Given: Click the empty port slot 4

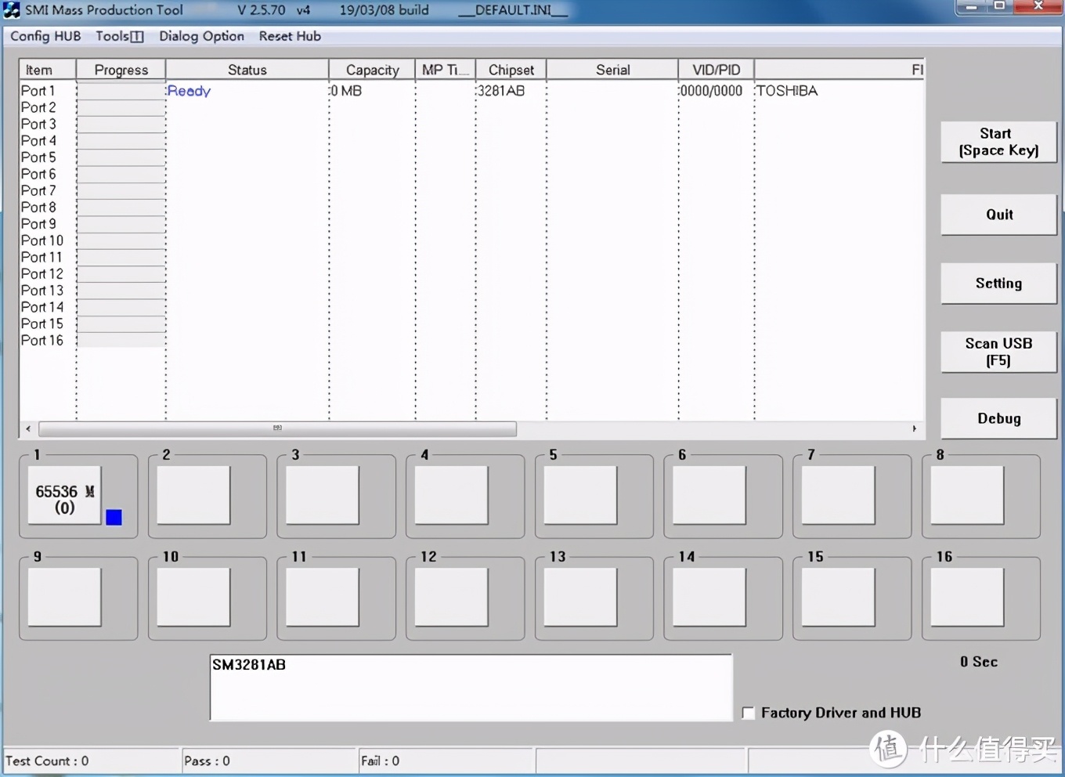Looking at the screenshot, I should pyautogui.click(x=451, y=496).
